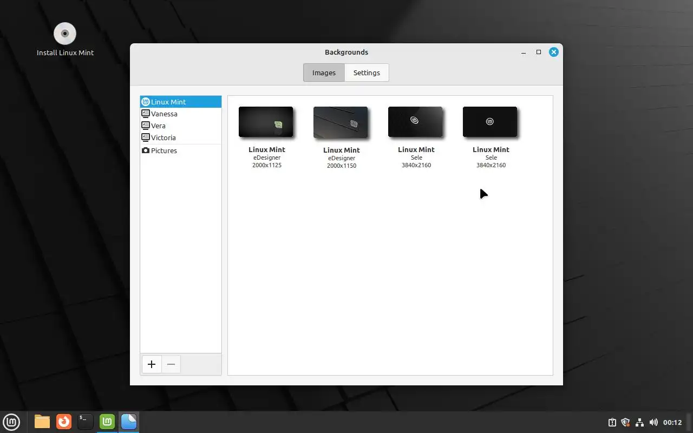Click the Pictures camera icon
This screenshot has height=433, width=693.
(145, 150)
